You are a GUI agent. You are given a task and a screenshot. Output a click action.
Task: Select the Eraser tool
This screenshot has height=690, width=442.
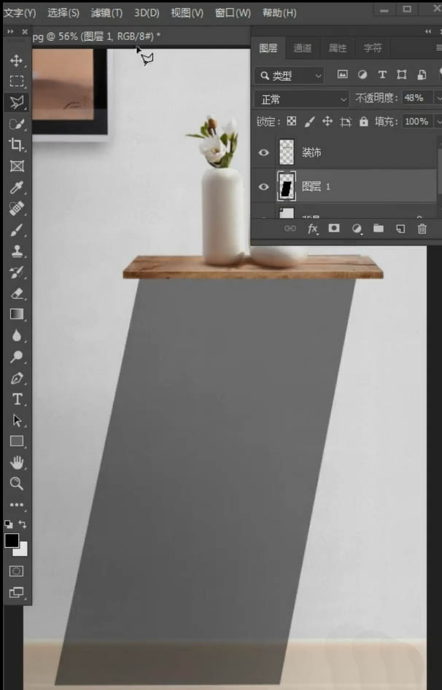(x=16, y=293)
